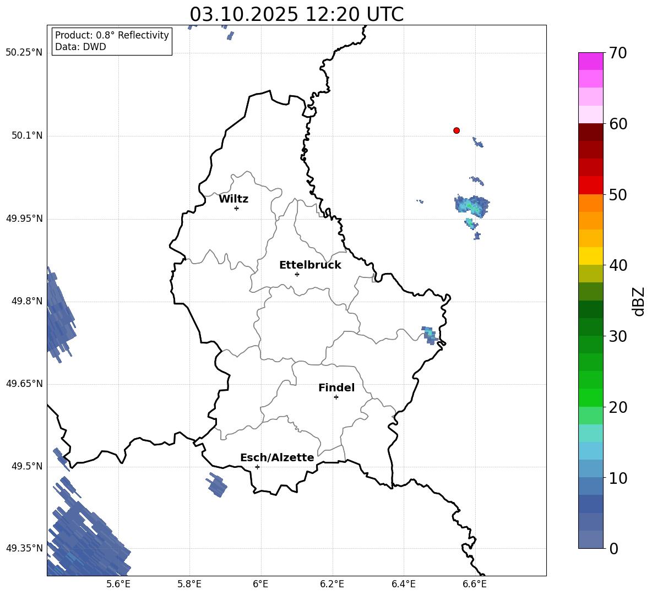
Task: Pick the cyan colorbar swatch between 10 and 20
Action: click(591, 451)
